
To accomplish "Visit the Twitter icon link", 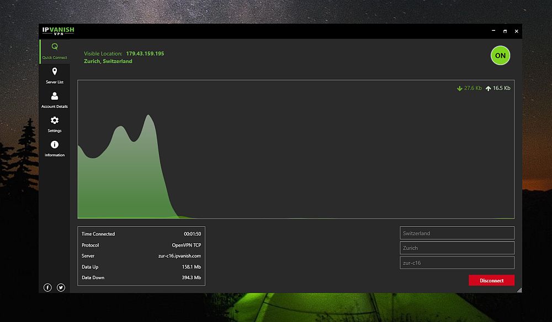I will click(x=61, y=287).
